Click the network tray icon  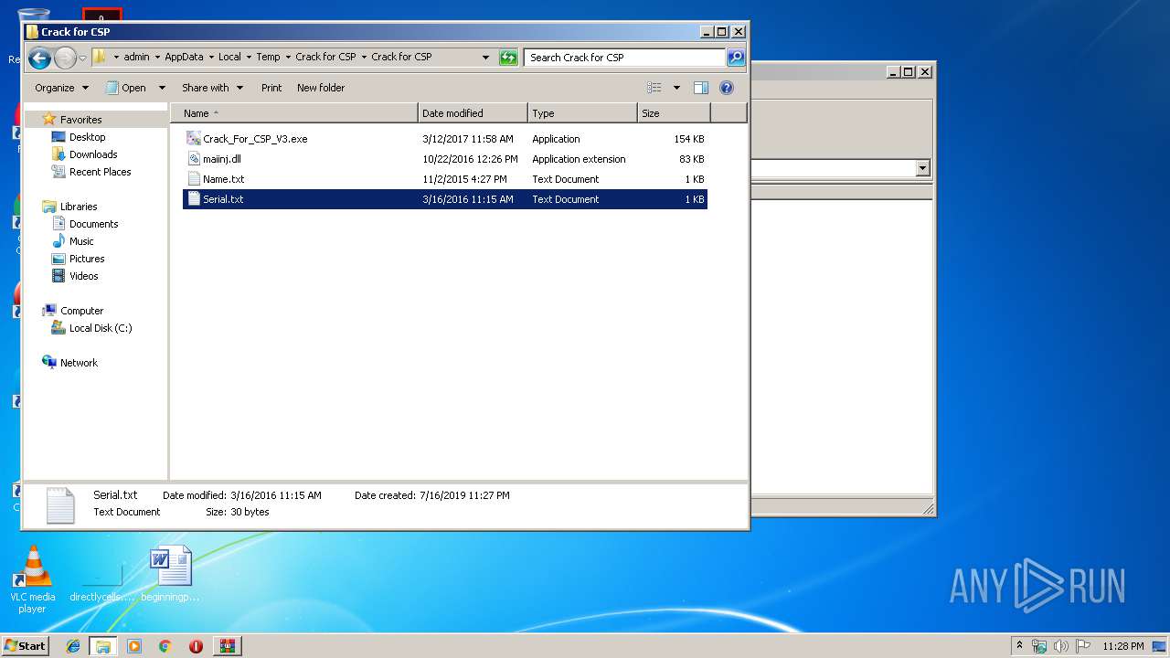[1039, 646]
